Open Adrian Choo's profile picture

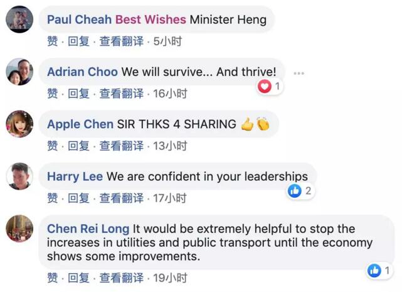pyautogui.click(x=19, y=72)
